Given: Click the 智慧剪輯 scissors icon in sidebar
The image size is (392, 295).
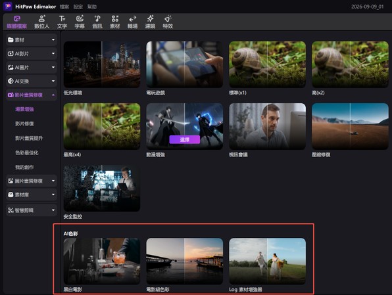Looking at the screenshot, I should coord(11,210).
